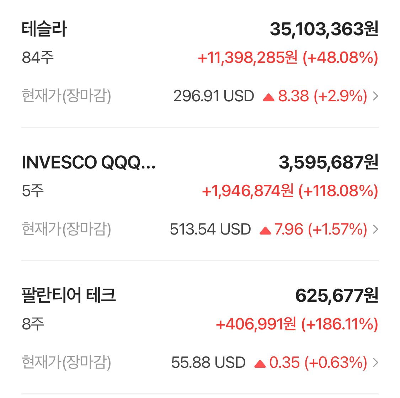
Task: Tap INVESCO profit +1,946,874원 (+118.08%)
Action: tap(290, 191)
